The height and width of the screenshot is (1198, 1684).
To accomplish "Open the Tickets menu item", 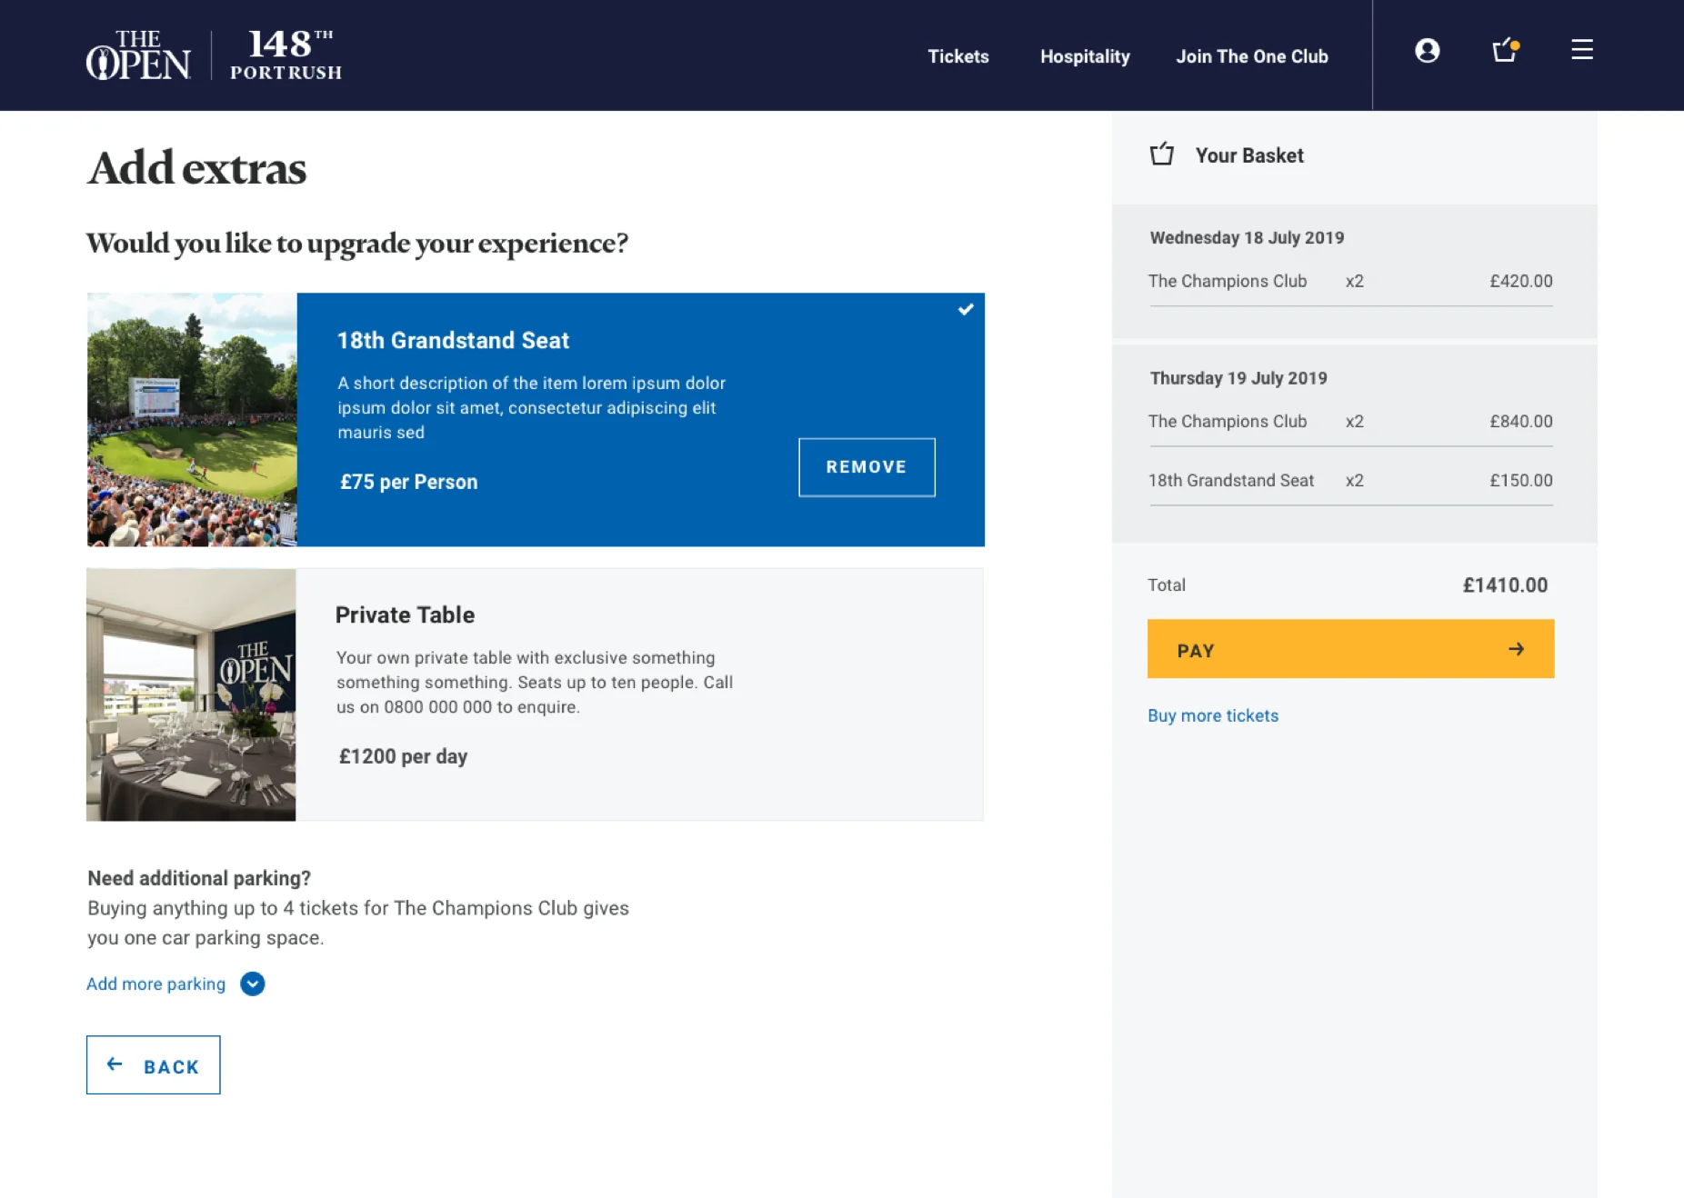I will 957,56.
